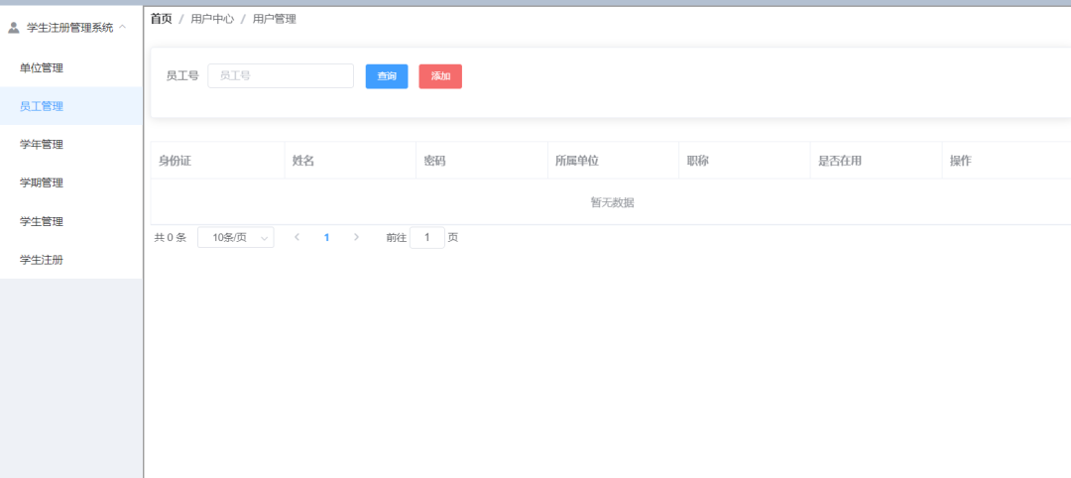Click the 身份证 column header
Image resolution: width=1071 pixels, height=478 pixels.
pos(217,161)
